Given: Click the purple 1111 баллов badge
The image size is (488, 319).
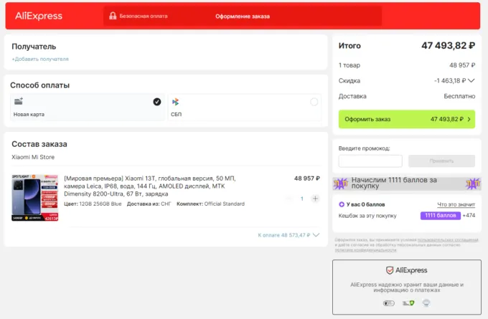Looking at the screenshot, I should click(x=439, y=215).
